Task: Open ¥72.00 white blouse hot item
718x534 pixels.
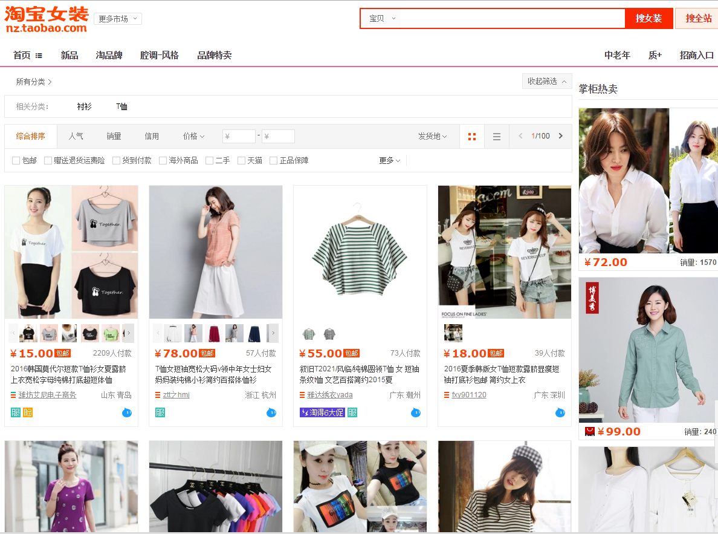Action: (x=648, y=181)
